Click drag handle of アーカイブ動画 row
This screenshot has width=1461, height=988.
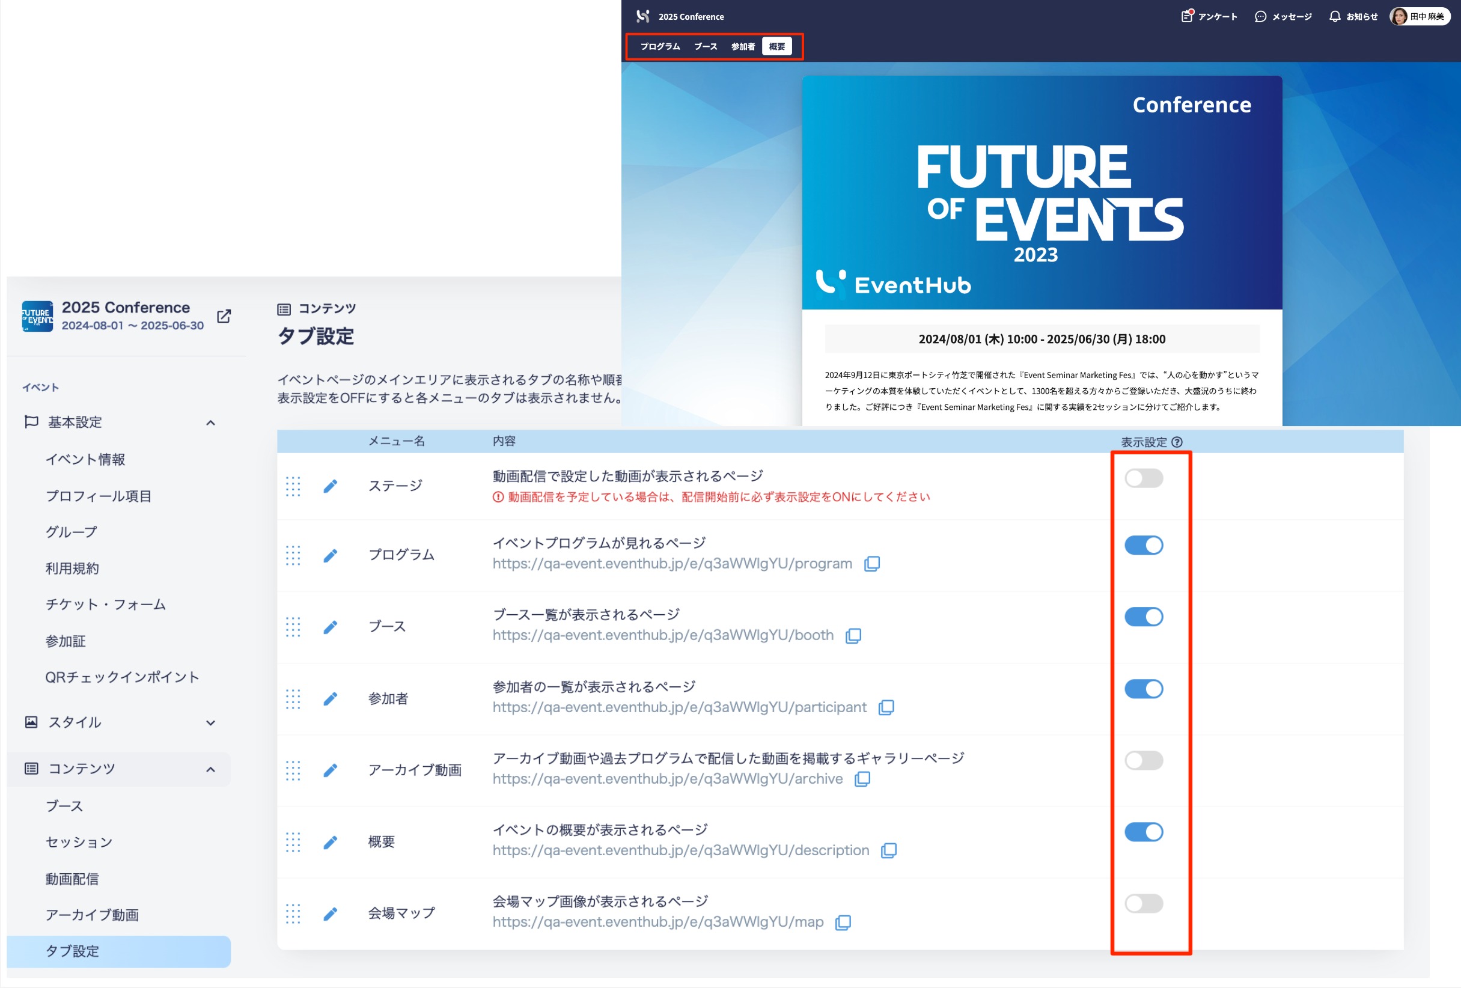[x=293, y=770]
